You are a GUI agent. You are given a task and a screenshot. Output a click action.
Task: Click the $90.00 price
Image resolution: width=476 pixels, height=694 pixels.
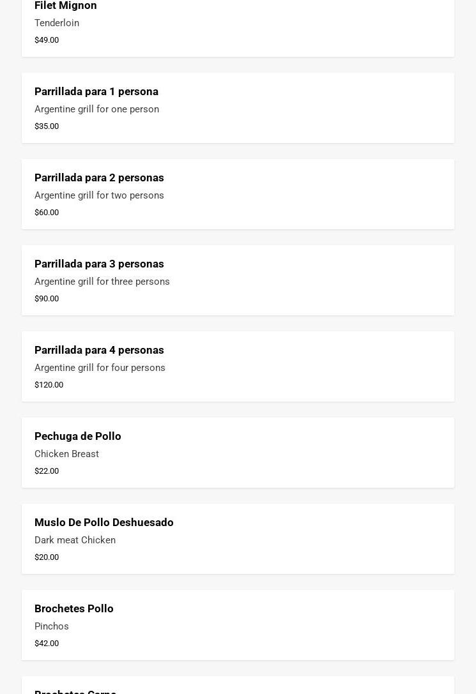47,298
